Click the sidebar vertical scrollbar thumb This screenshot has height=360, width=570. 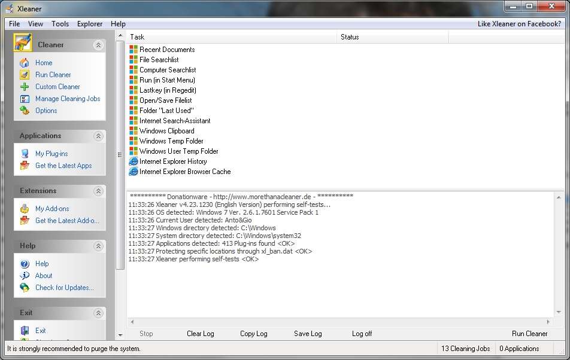(x=120, y=155)
